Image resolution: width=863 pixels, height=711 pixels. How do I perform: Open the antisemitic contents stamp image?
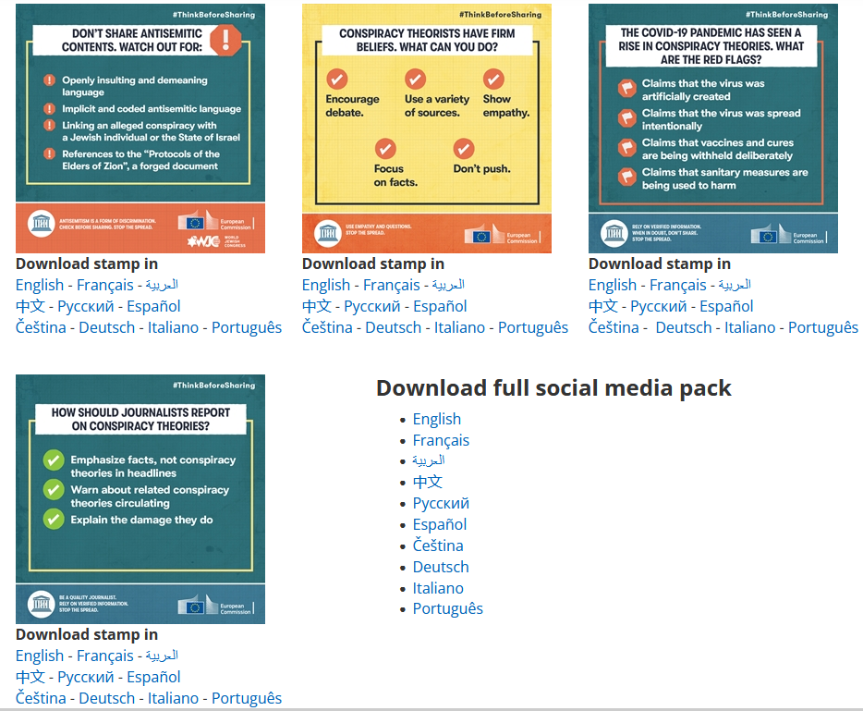140,129
